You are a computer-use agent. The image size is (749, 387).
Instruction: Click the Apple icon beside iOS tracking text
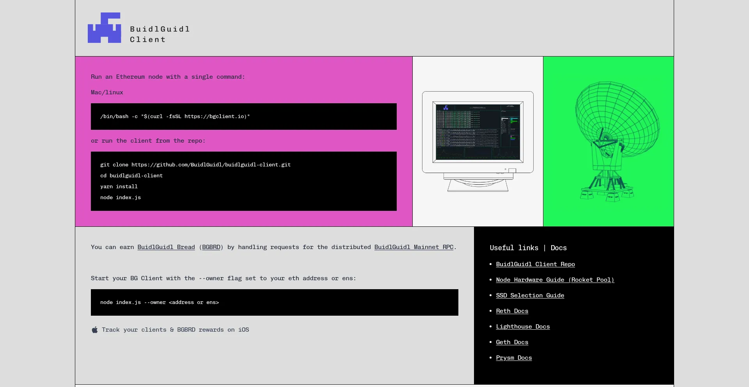[x=95, y=330]
